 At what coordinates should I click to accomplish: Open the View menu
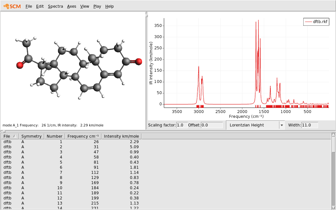coord(85,6)
